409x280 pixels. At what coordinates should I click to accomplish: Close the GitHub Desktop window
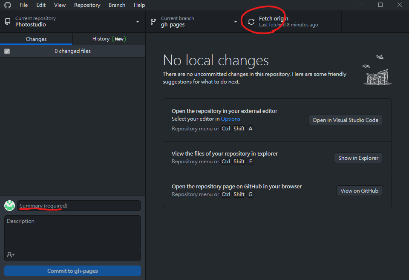(x=400, y=5)
